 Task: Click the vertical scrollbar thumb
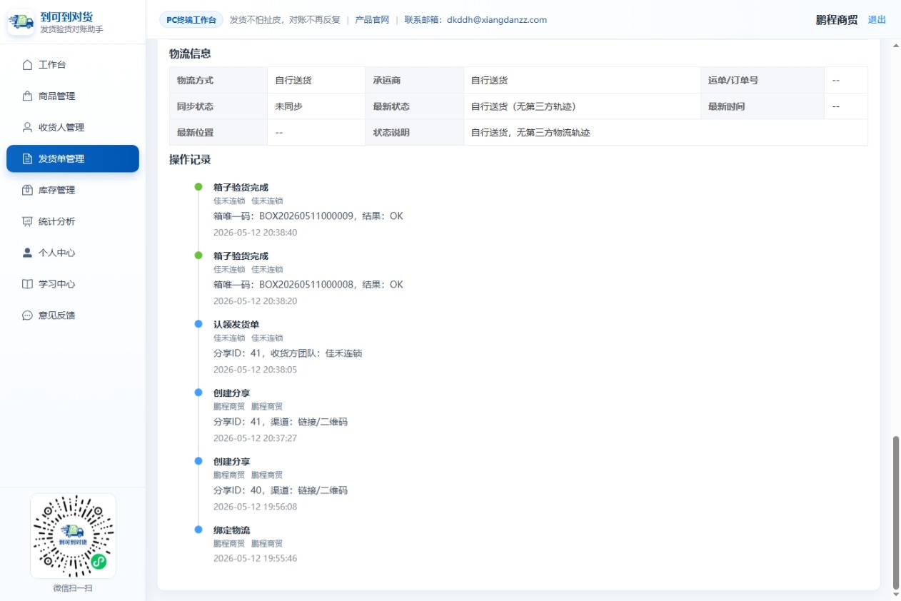[x=896, y=511]
